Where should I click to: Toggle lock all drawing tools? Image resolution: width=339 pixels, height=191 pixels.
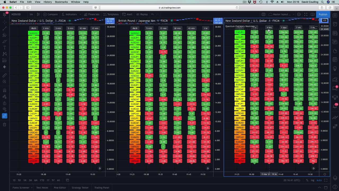tap(5, 103)
